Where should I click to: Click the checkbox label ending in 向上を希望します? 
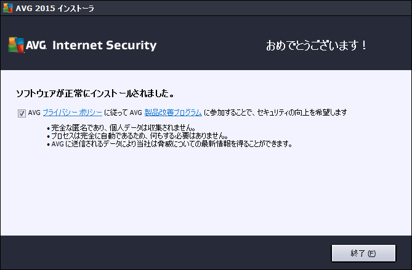click(275, 113)
